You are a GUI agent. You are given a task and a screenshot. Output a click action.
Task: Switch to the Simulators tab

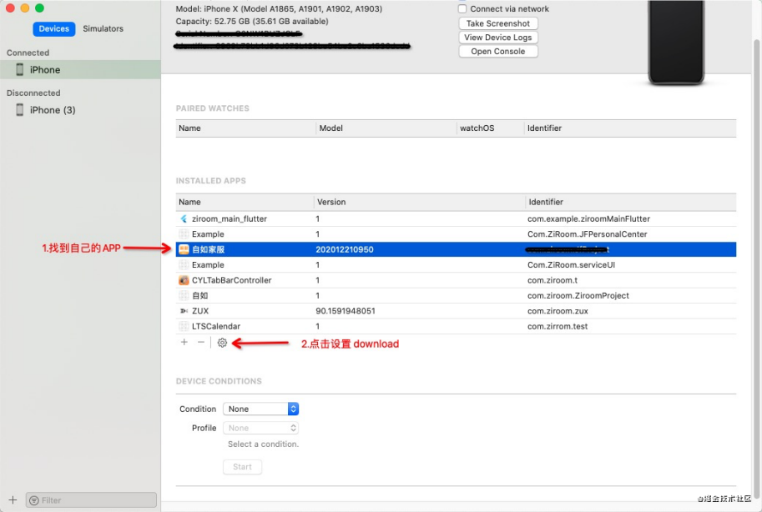(x=103, y=28)
